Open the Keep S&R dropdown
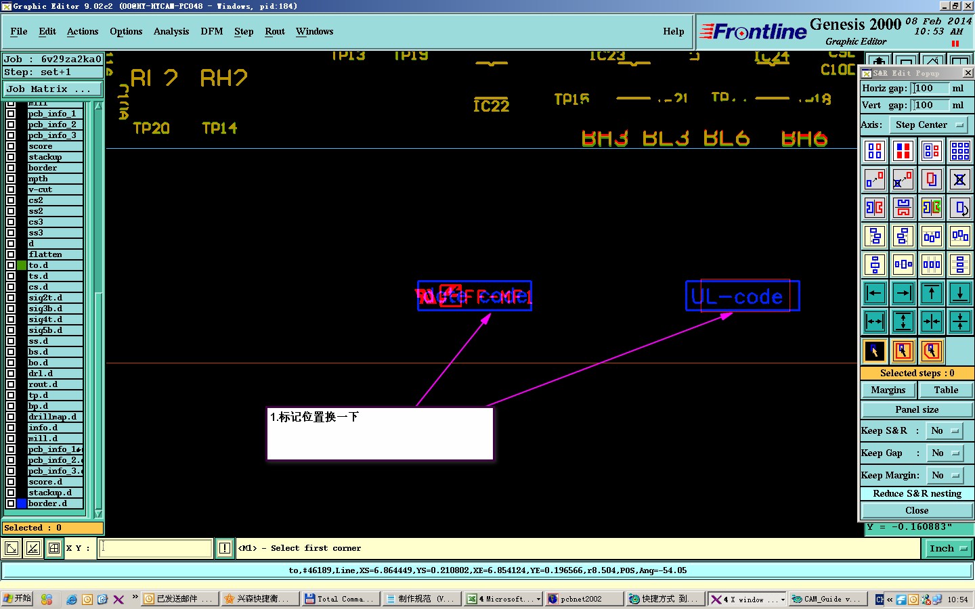This screenshot has height=609, width=975. point(945,430)
